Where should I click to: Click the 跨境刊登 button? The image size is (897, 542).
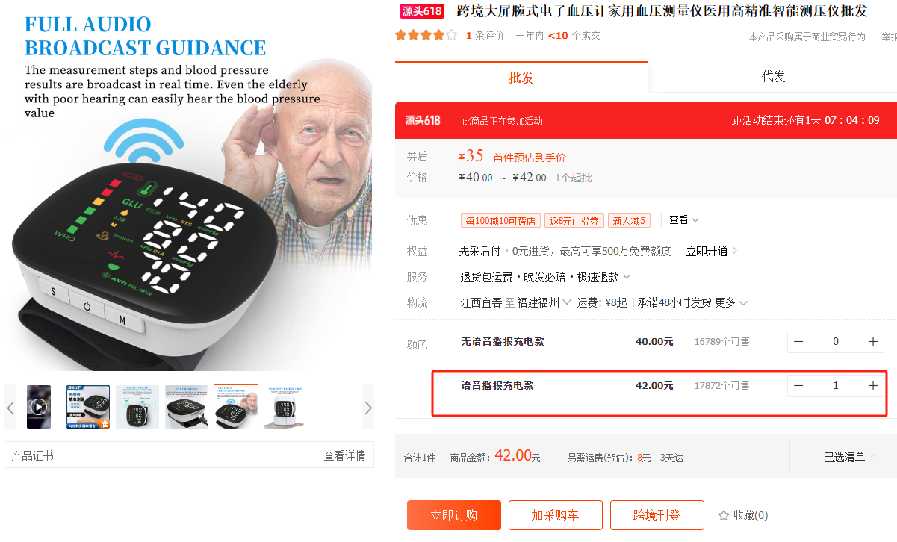tap(657, 515)
